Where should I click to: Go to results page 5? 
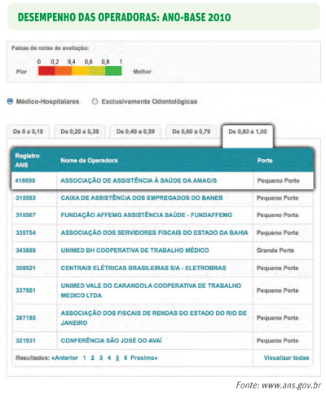[117, 358]
